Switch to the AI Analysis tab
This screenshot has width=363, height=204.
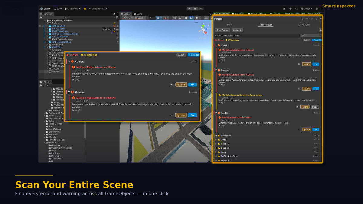305,25
